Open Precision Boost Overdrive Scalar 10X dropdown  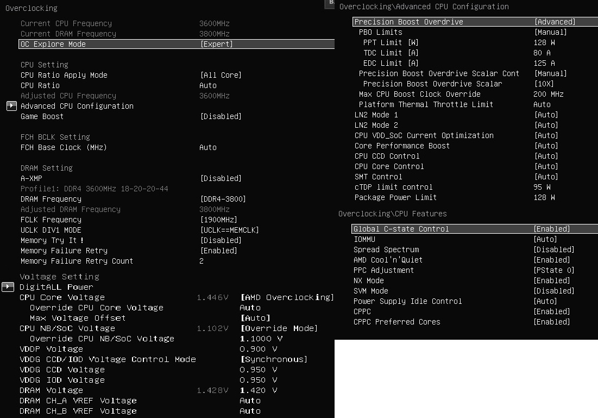tap(544, 84)
